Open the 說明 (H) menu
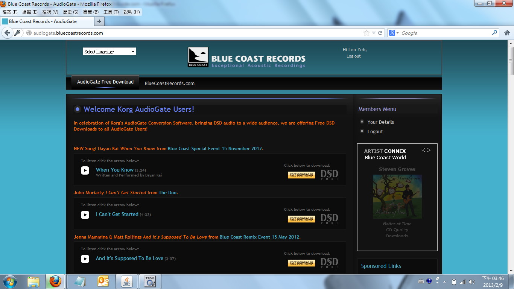514x289 pixels. tap(131, 12)
